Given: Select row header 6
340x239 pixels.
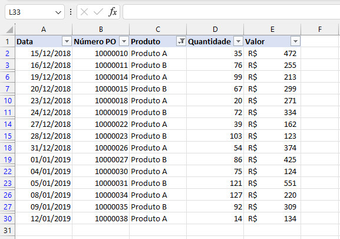Looking at the screenshot, I should pyautogui.click(x=8, y=77).
